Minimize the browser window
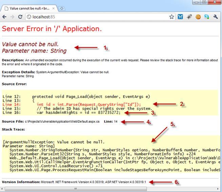Screen dimensions: 222x192 coord(197,2)
